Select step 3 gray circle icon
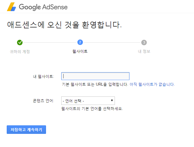 click(144, 42)
